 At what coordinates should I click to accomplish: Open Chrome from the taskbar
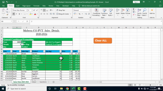tap(67, 89)
